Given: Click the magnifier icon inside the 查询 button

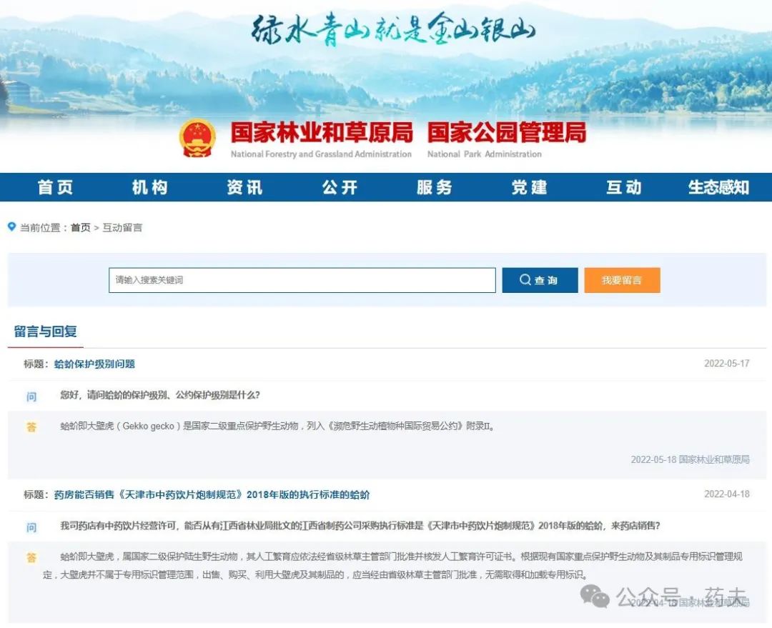Looking at the screenshot, I should 527,280.
